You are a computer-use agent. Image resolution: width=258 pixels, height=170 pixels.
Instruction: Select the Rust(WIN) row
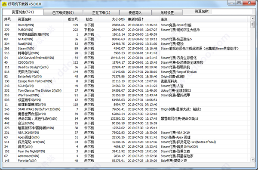pos(127,43)
